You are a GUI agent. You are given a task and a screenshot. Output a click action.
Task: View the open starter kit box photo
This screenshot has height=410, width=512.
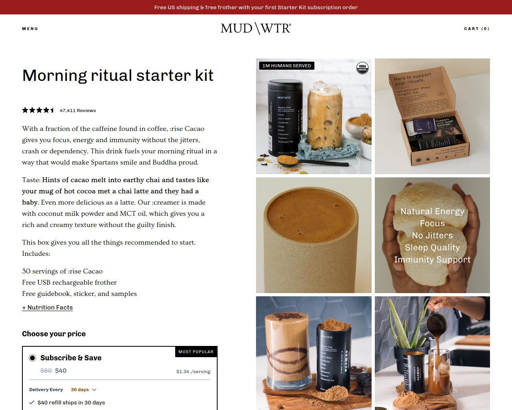pyautogui.click(x=432, y=116)
